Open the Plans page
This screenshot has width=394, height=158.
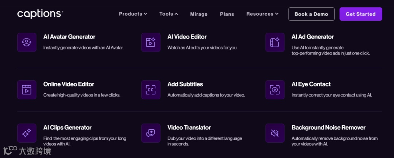coord(227,14)
